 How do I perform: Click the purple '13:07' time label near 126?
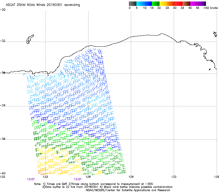coord(78,179)
